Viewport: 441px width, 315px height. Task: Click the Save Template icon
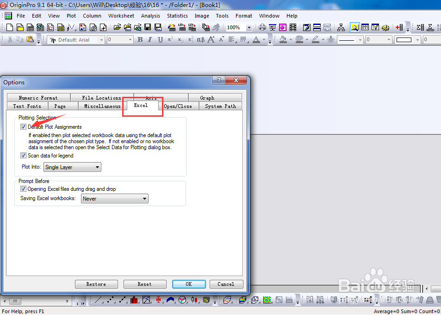(158, 27)
